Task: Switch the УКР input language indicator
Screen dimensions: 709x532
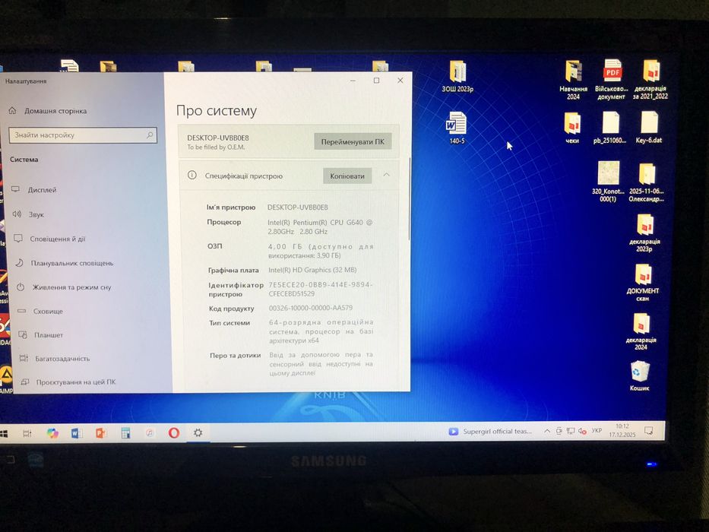Action: [x=597, y=431]
